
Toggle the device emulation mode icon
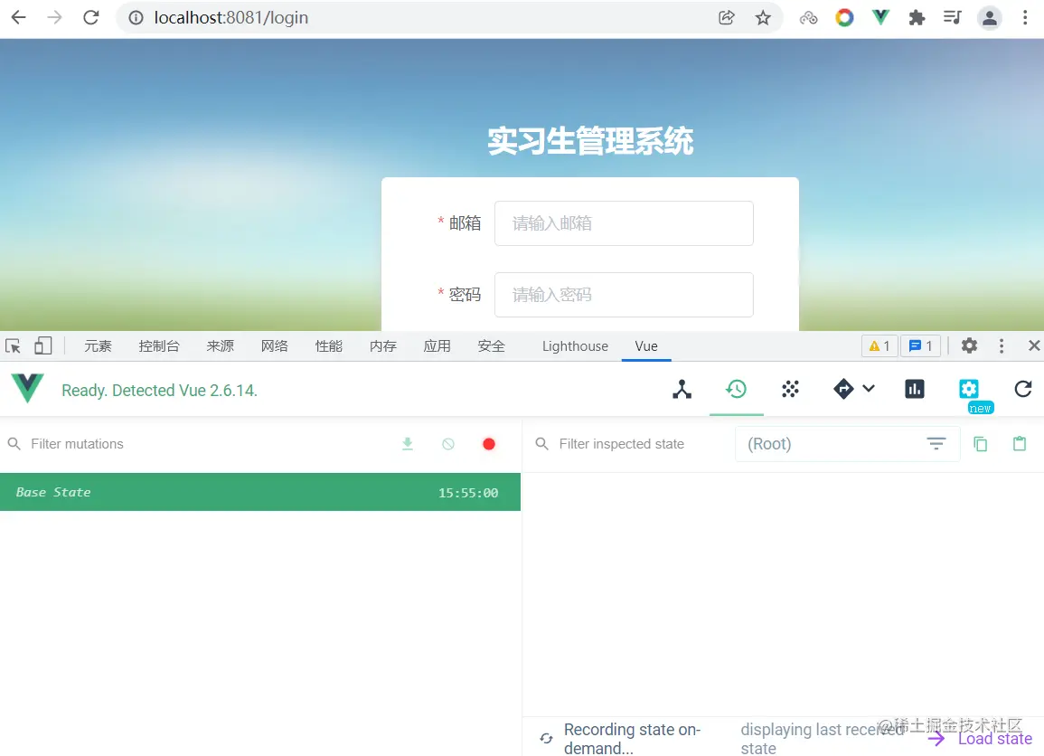[42, 345]
